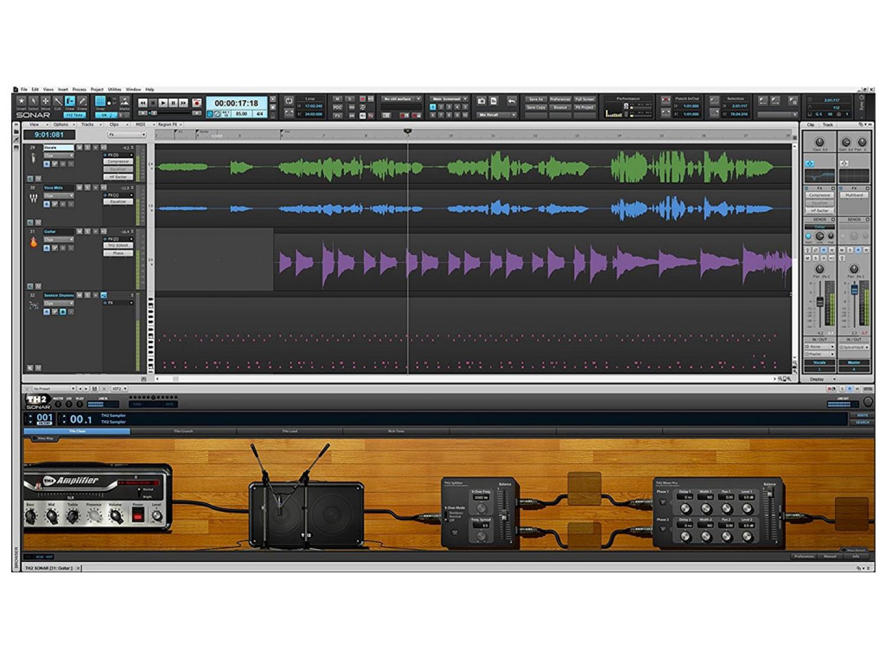Screen dimensions: 885x664
Task: Open the Compressor effect on Vocals
Action: (118, 161)
